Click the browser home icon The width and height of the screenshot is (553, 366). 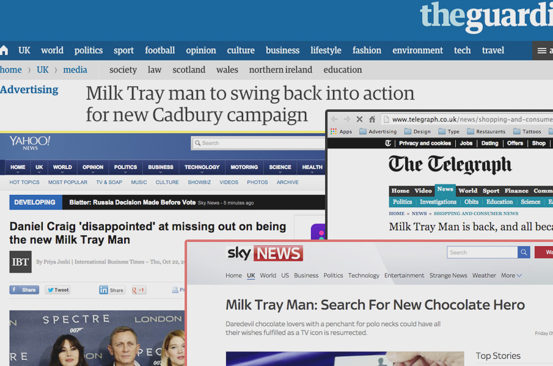pos(372,119)
